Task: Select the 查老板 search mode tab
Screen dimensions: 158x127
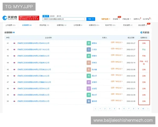Action: (52, 16)
